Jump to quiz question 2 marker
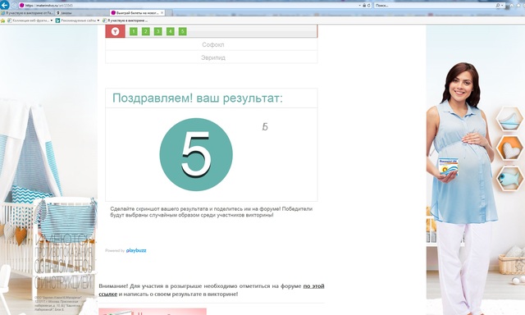525x315 pixels. coord(146,31)
